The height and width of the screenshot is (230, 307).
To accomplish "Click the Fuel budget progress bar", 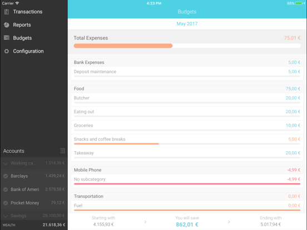I will pos(187,210).
